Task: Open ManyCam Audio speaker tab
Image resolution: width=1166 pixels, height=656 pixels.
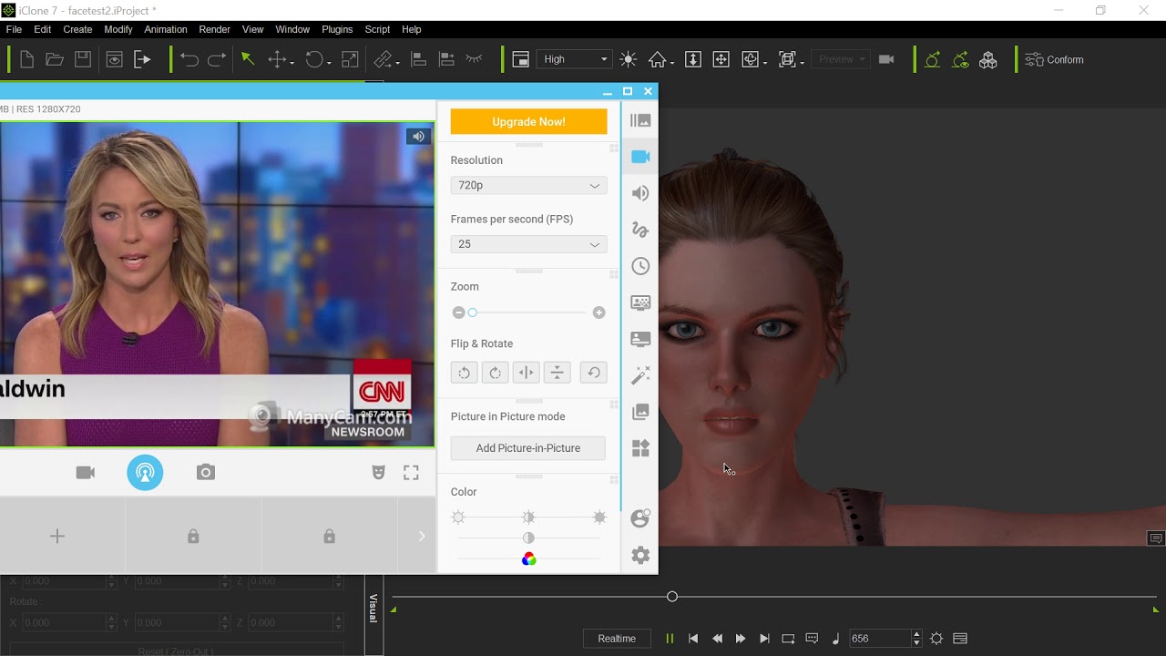Action: tap(640, 193)
